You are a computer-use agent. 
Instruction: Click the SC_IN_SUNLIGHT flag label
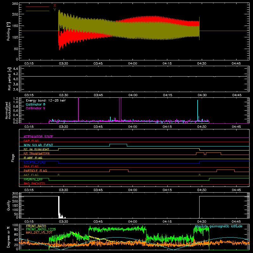(x=36, y=149)
